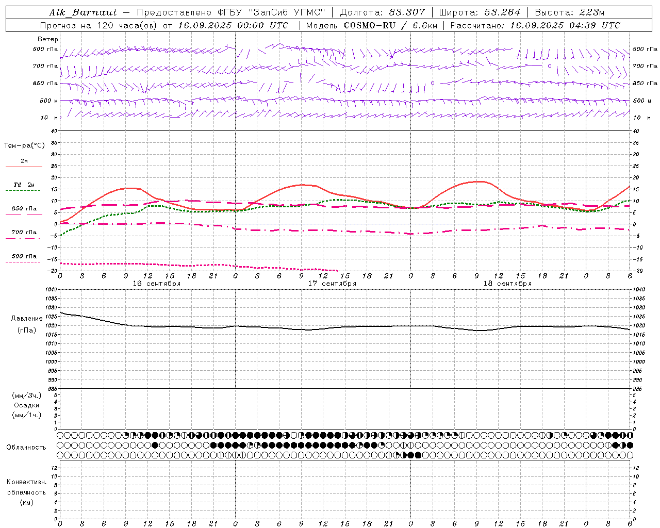Screen dimensions: 660x528
Task: Click the (км) unit under convective cloudiness
Action: tap(27, 502)
